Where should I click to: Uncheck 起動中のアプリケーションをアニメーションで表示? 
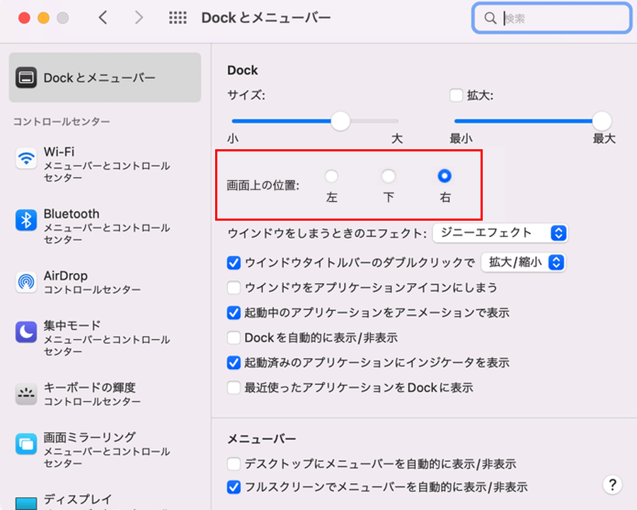(x=234, y=313)
